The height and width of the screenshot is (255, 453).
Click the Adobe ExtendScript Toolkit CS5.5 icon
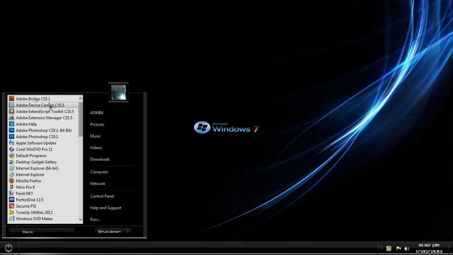[x=12, y=112]
